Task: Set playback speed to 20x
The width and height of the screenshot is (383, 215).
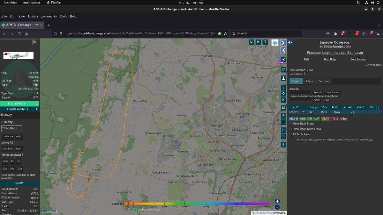Action: pyautogui.click(x=12, y=169)
